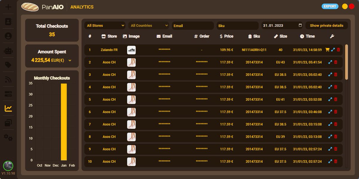
Task: Click the Email filter input field
Action: point(193,26)
